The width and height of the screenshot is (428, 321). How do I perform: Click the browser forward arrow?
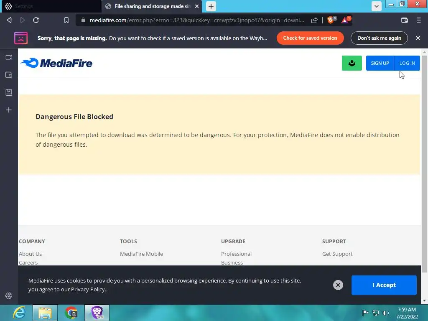(23, 20)
